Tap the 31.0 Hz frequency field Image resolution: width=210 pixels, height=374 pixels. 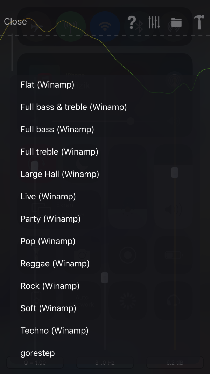pos(105,363)
